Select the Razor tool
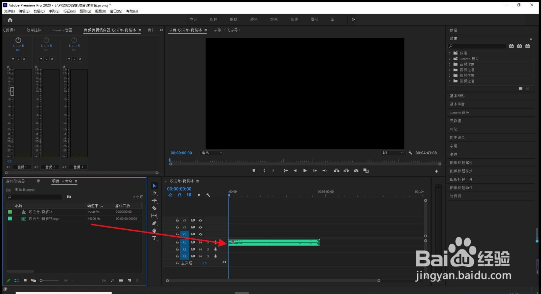Viewport: 541px width, 294px height. point(154,208)
